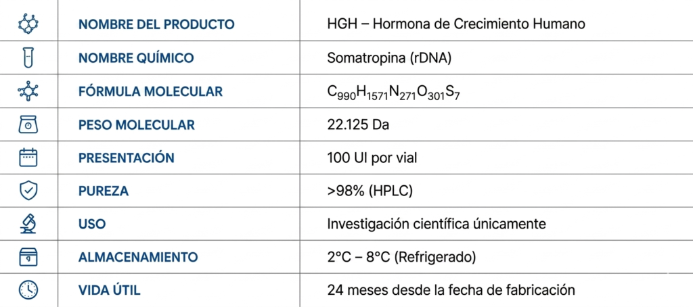Click the ALMACENAMIENTO label
693x307 pixels.
(x=138, y=257)
